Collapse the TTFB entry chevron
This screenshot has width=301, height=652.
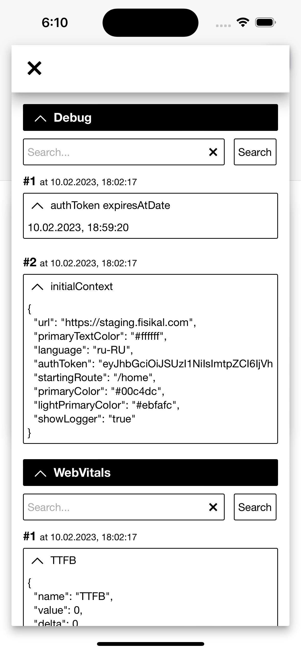click(x=38, y=561)
